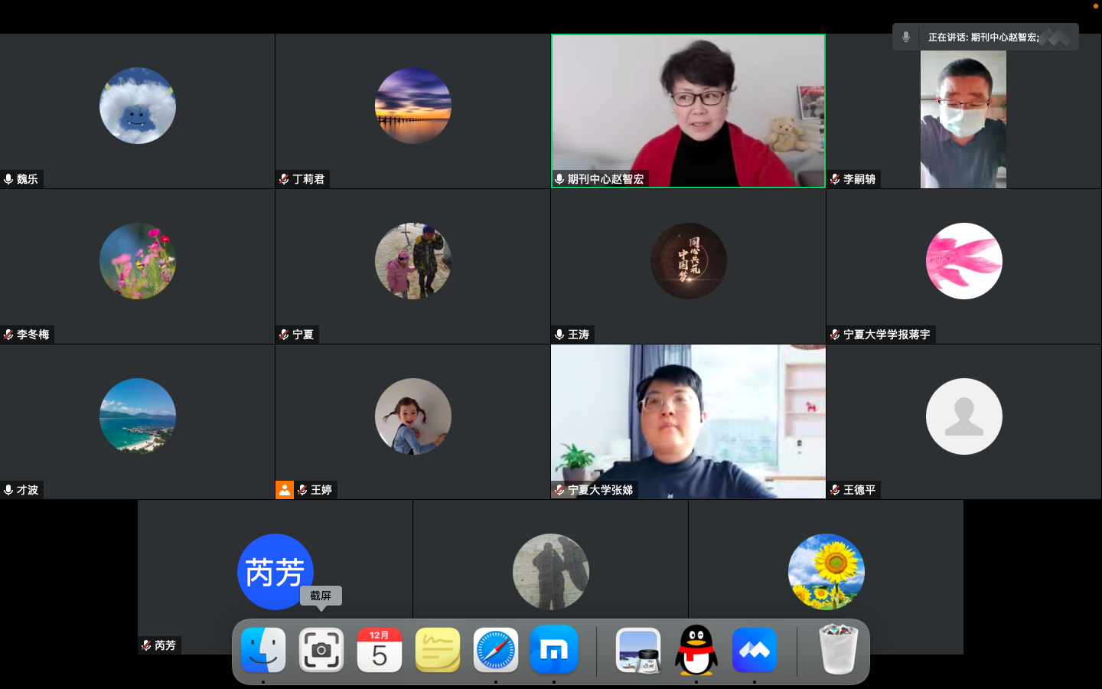Select 王德平's default gray avatar

pyautogui.click(x=963, y=416)
